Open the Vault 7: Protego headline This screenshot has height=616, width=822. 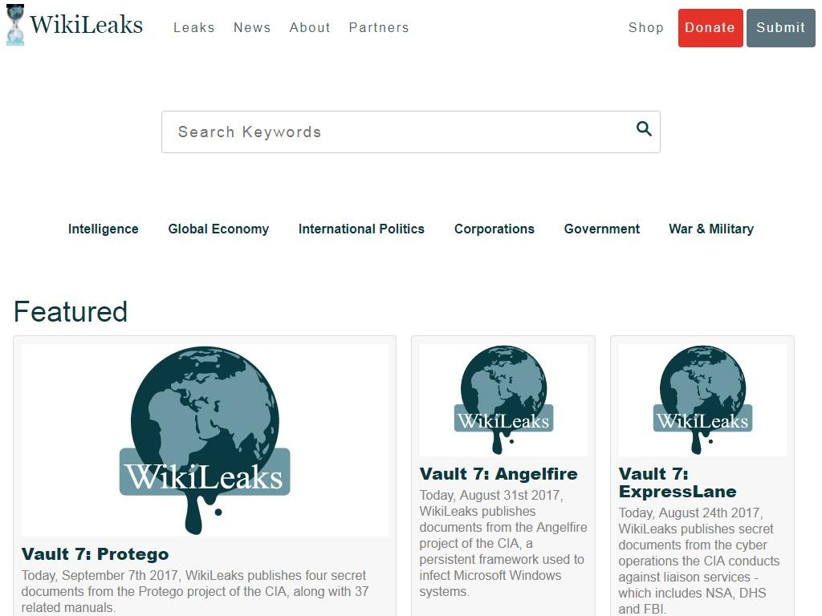click(95, 554)
